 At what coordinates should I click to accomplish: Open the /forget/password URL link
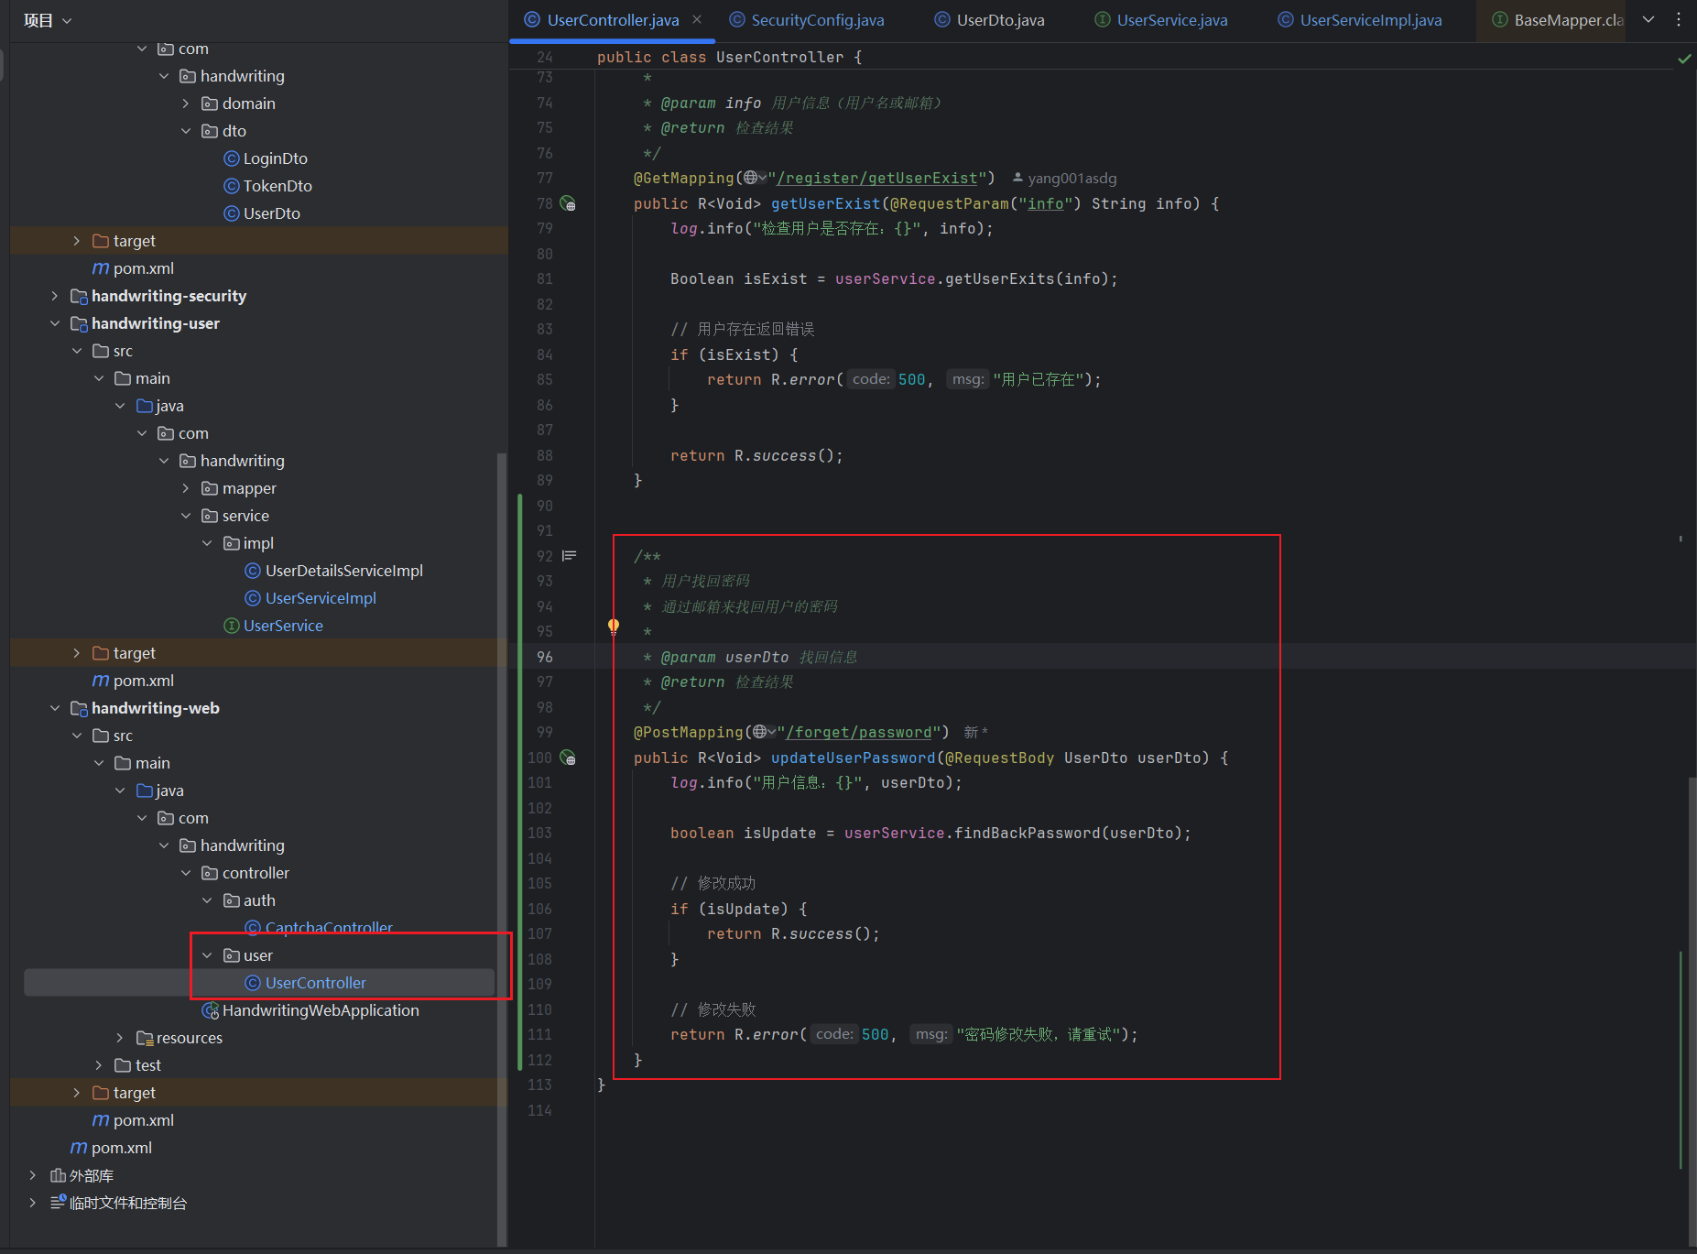(x=858, y=733)
